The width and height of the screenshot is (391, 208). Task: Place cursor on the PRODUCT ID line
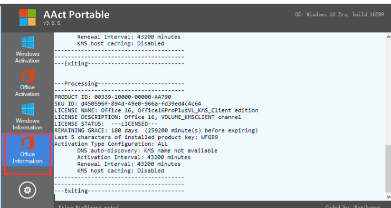point(113,97)
